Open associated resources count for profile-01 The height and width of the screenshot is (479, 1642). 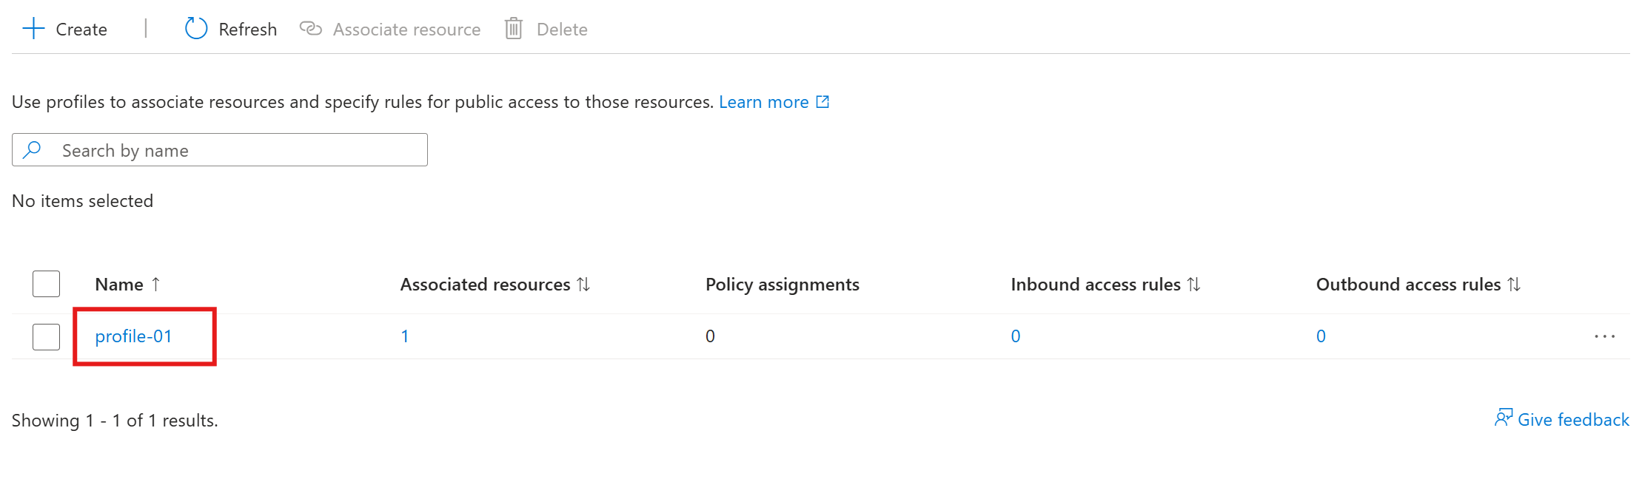click(405, 336)
